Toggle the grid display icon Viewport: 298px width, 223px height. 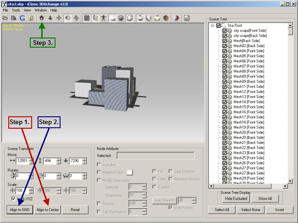(x=87, y=18)
